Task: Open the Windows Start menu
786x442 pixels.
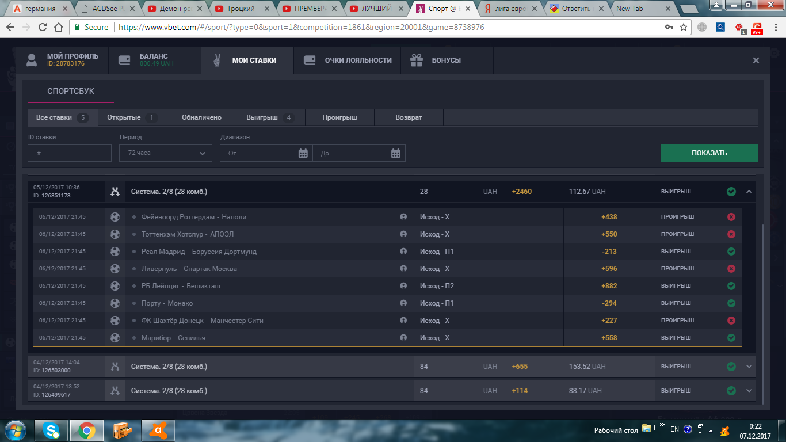Action: tap(16, 430)
